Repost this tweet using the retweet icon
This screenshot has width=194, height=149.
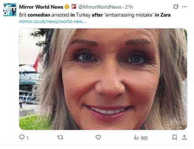click(60, 137)
